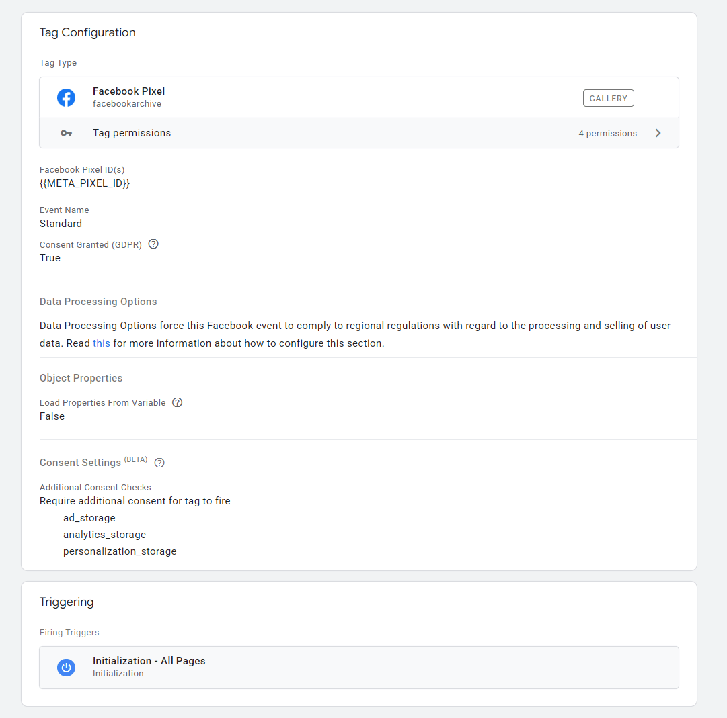Click the ad_storage consent entry
Viewport: 727px width, 718px height.
89,518
